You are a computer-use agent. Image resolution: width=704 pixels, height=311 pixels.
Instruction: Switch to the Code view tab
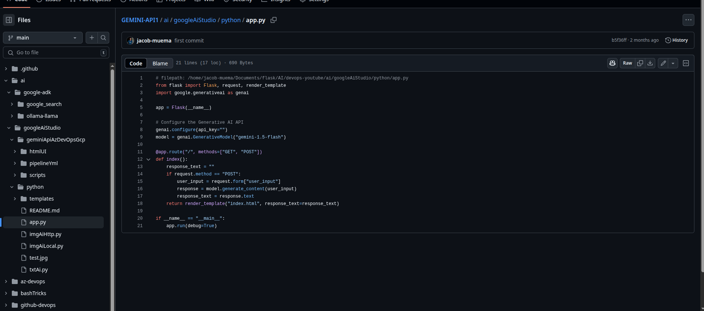136,63
